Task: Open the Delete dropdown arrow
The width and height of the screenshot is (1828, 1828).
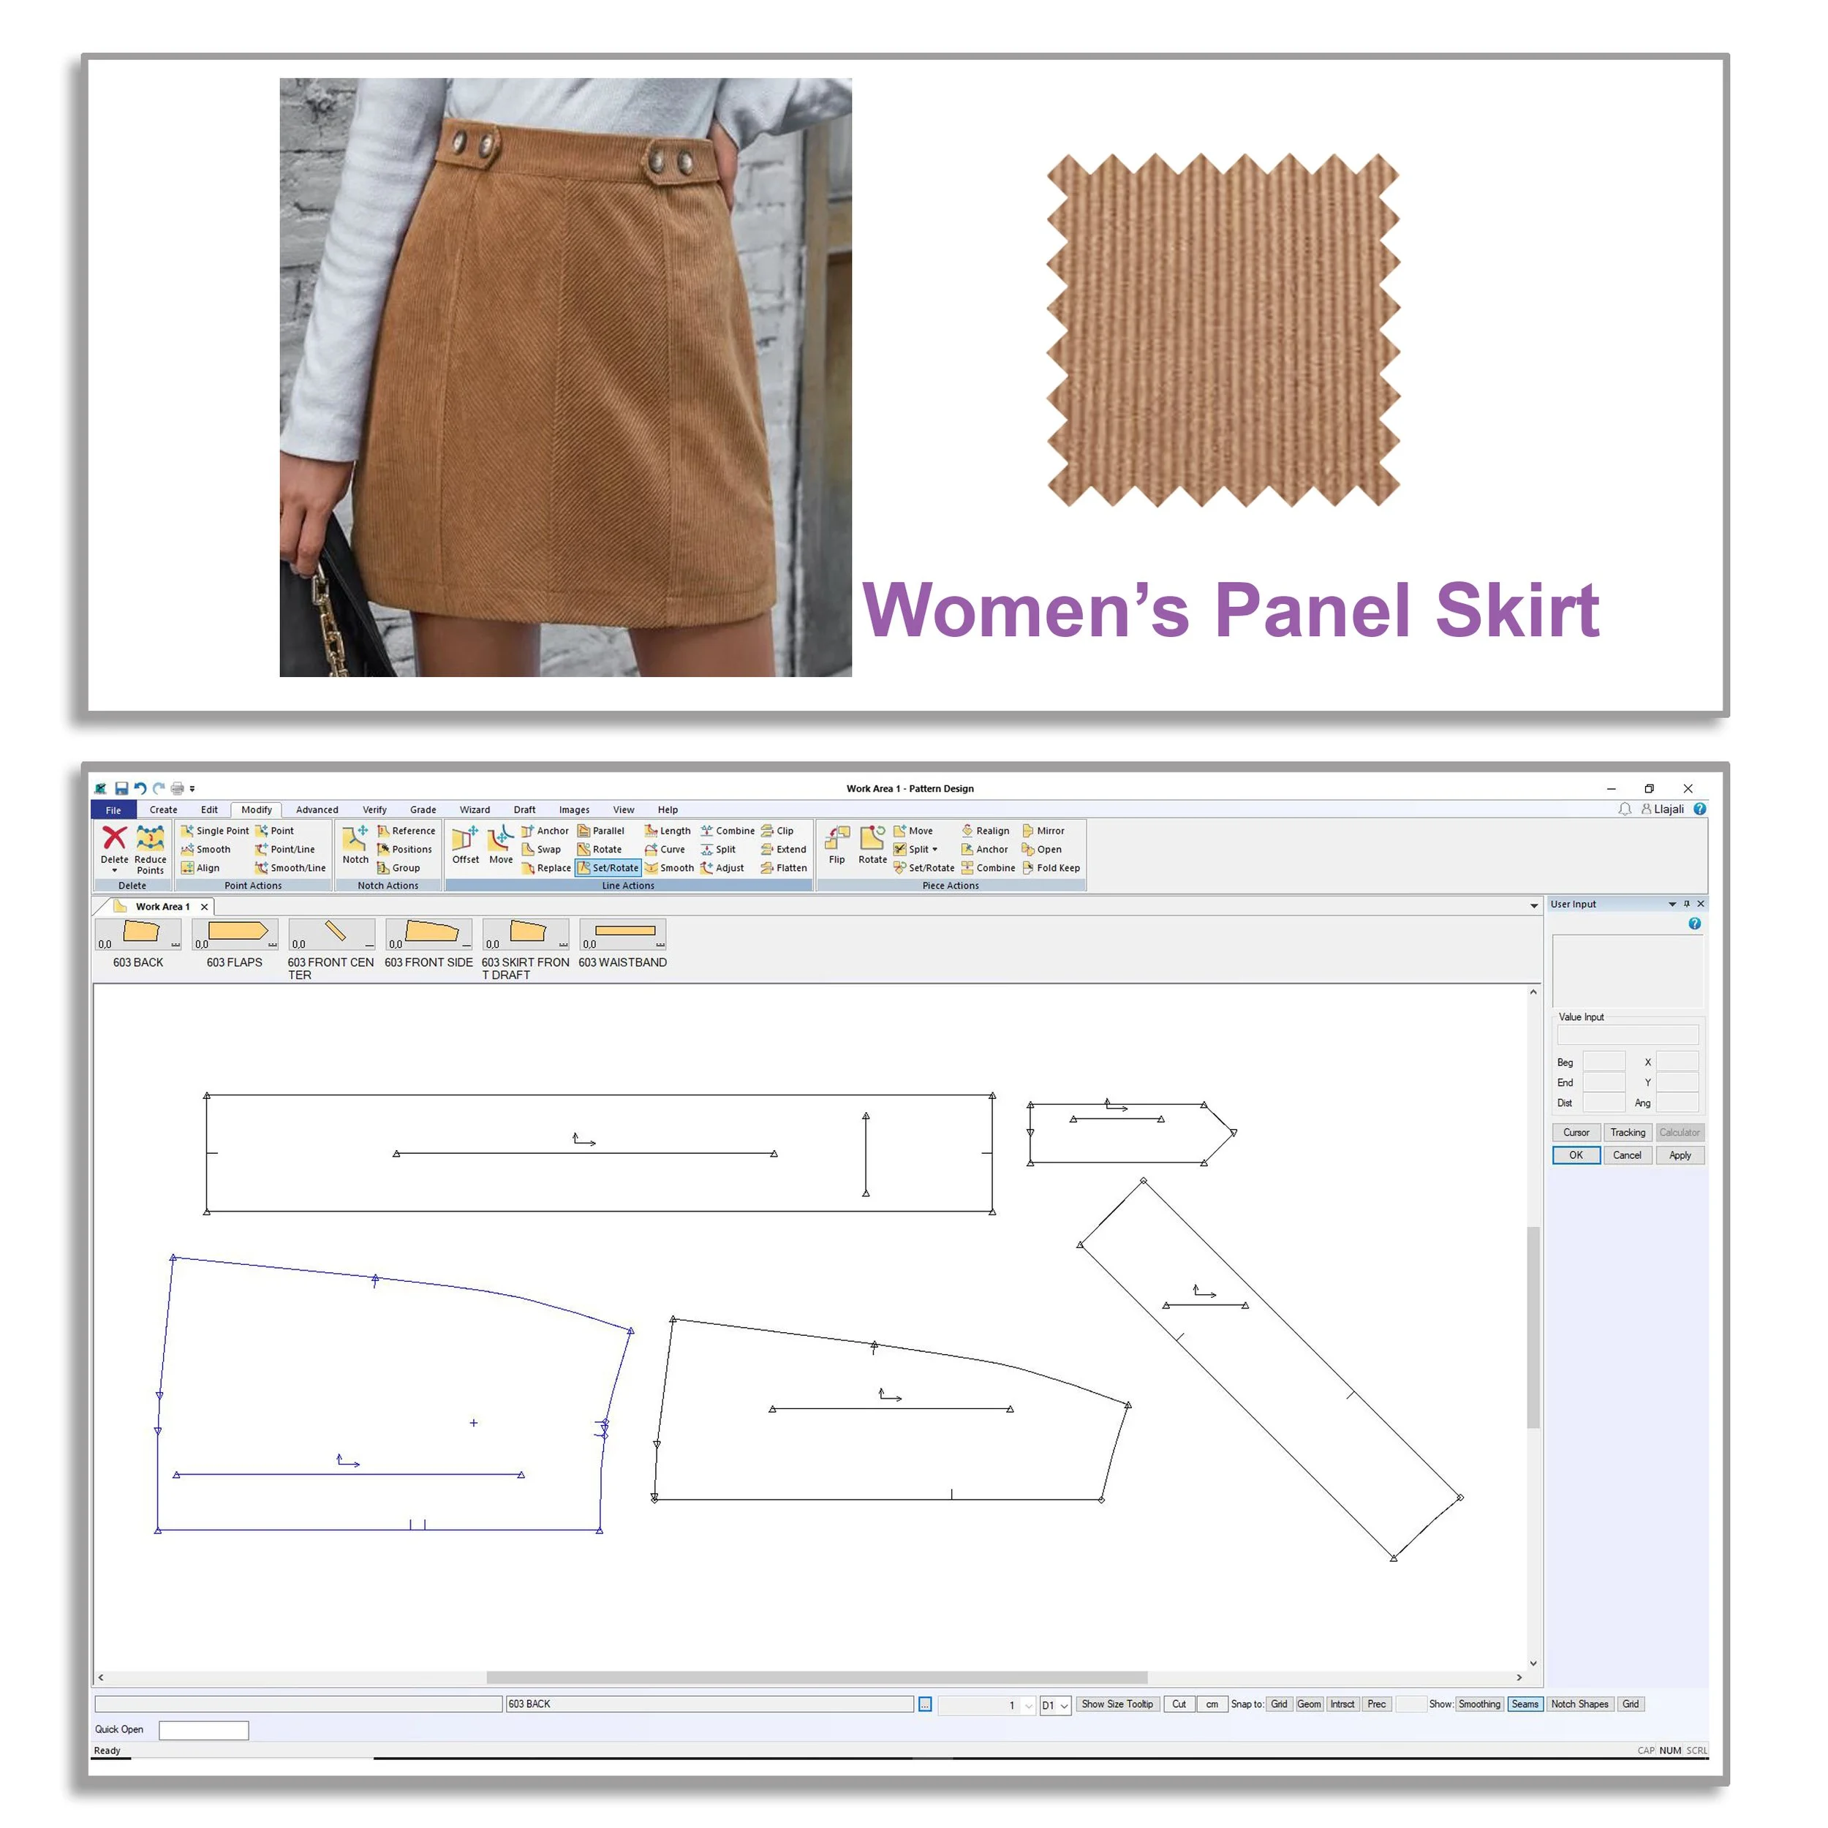Action: click(x=115, y=870)
